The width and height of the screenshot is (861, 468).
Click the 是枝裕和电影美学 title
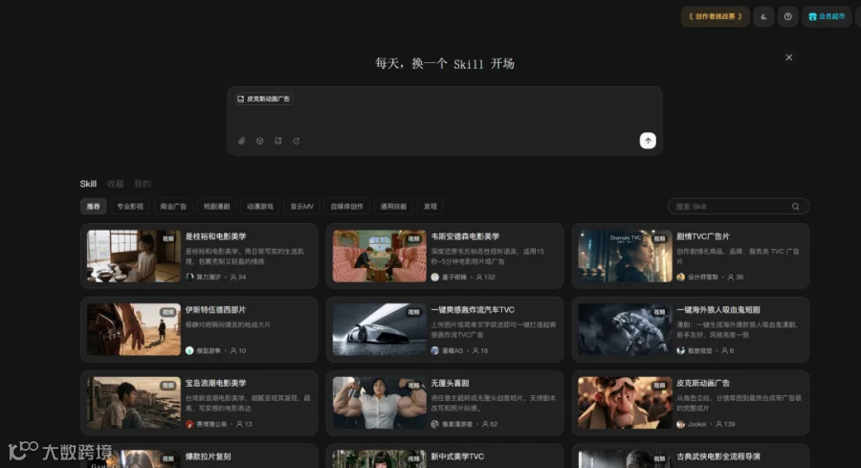216,236
